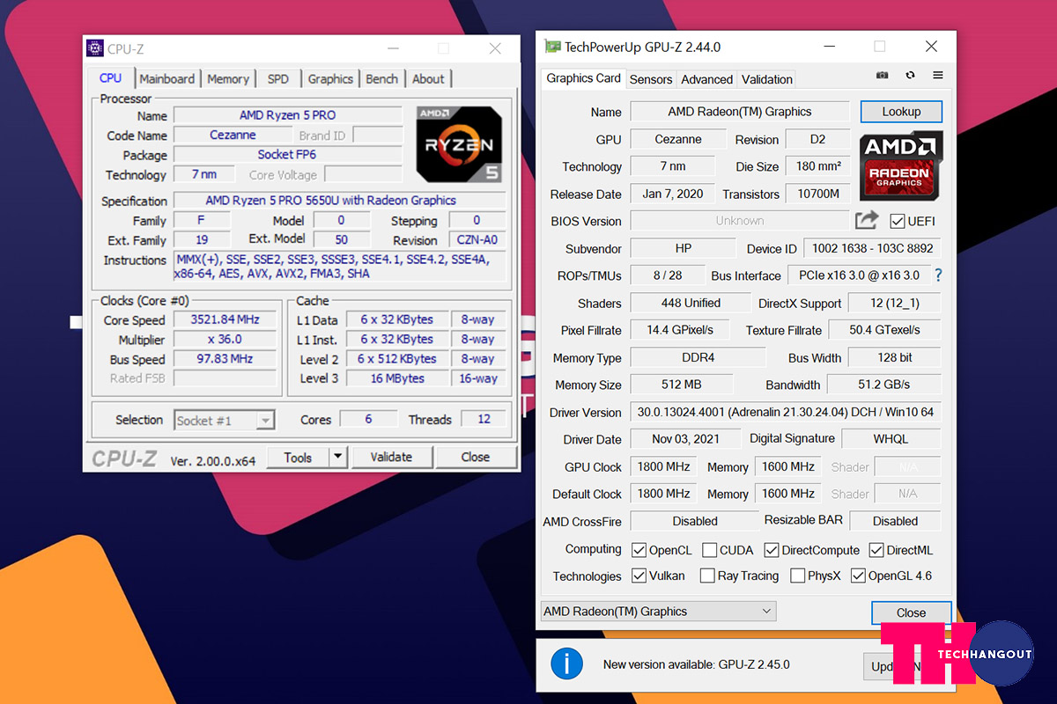The image size is (1057, 704).
Task: Click the Cores count 6 field
Action: click(x=368, y=419)
